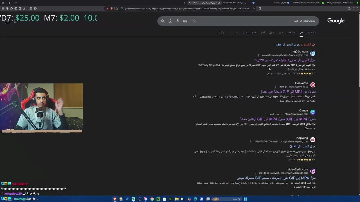360x202 pixels.
Task: Open Brave main hamburger menu
Action: click(x=3, y=8)
